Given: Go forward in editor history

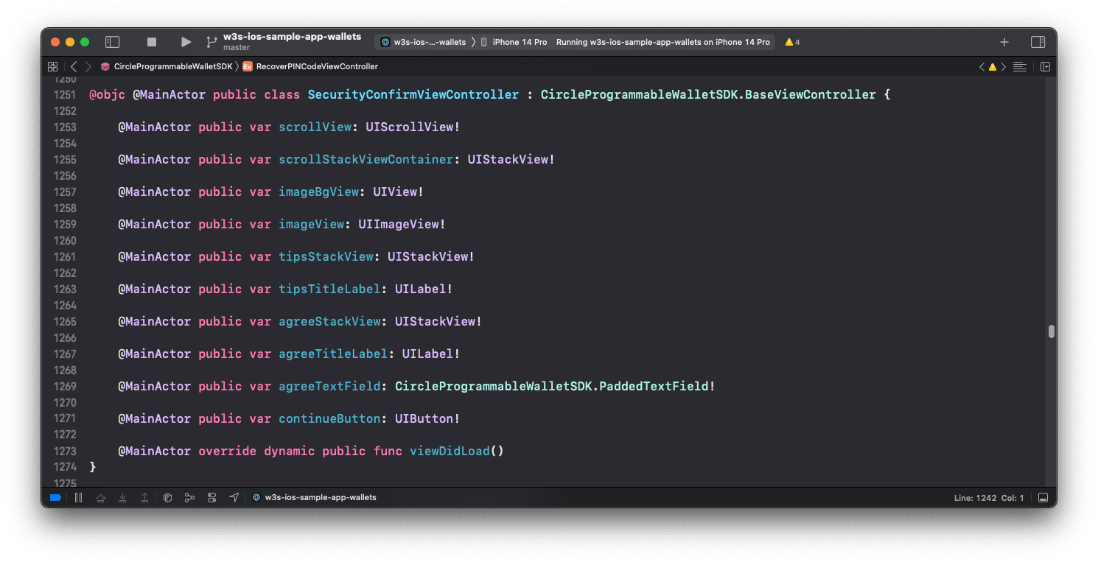Looking at the screenshot, I should (x=88, y=66).
